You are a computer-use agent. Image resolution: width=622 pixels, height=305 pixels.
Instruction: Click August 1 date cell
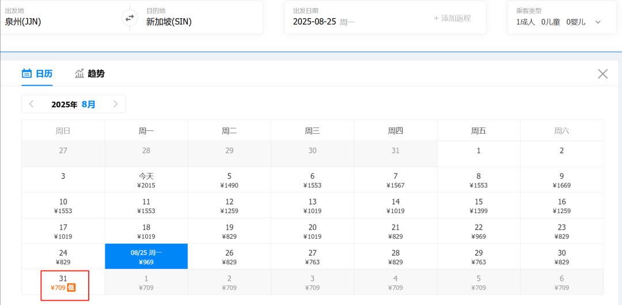point(479,154)
